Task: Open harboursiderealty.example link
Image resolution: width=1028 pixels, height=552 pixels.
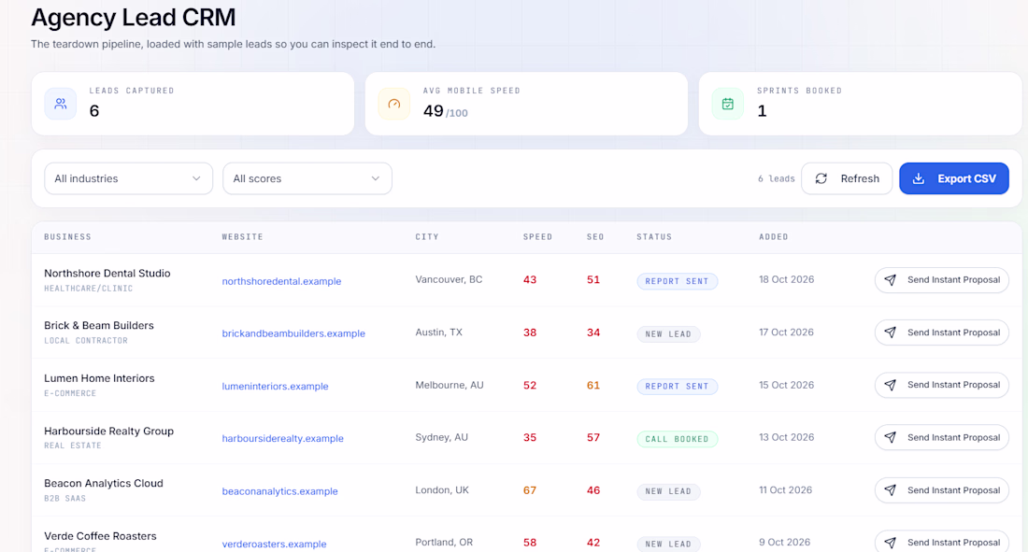Action: (x=282, y=439)
